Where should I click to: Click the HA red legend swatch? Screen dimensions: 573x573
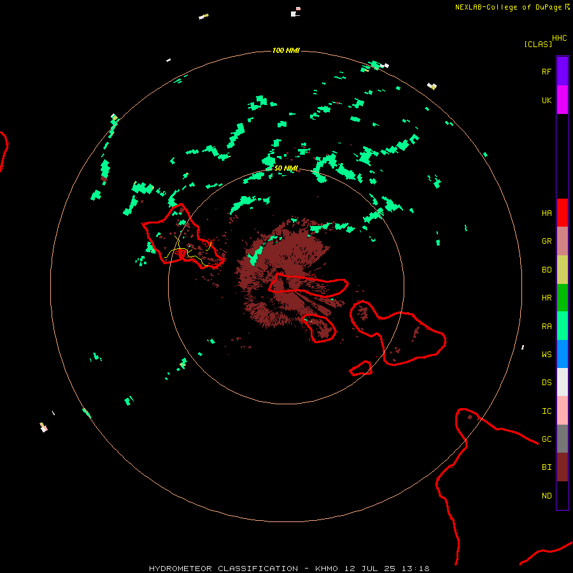pyautogui.click(x=562, y=213)
